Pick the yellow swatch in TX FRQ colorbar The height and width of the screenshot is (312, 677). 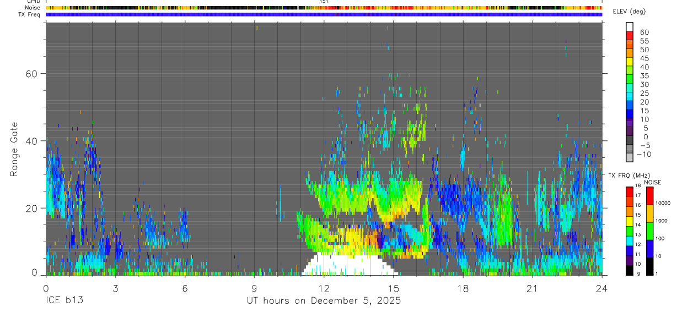629,221
